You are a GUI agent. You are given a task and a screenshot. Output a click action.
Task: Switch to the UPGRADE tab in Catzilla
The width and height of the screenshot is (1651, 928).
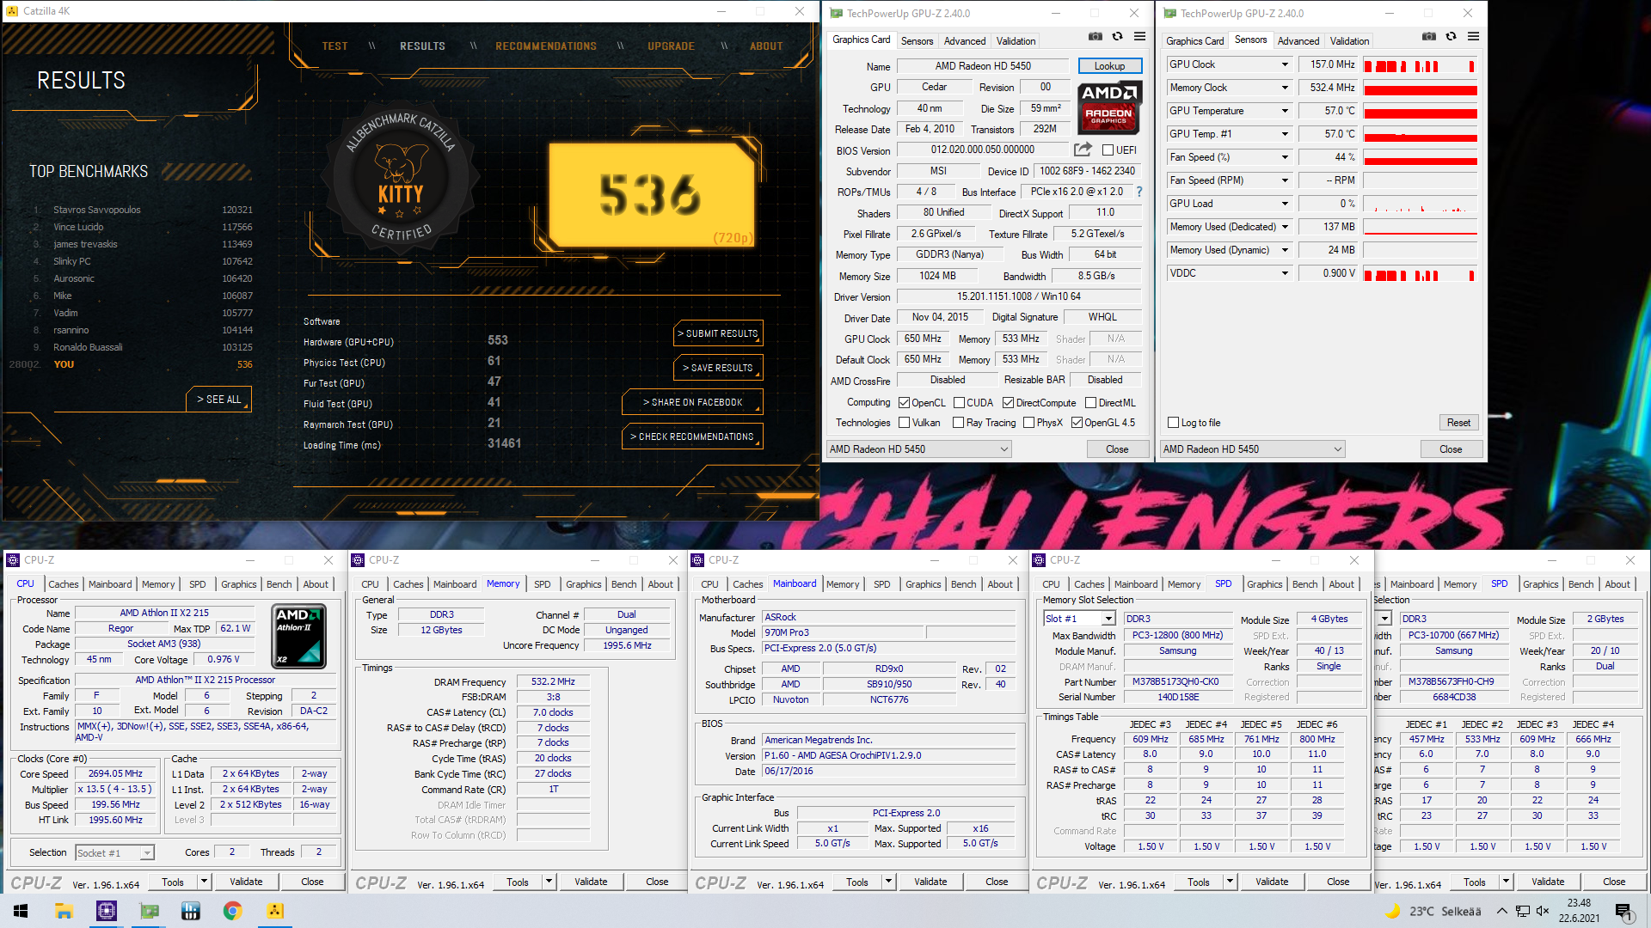(671, 46)
